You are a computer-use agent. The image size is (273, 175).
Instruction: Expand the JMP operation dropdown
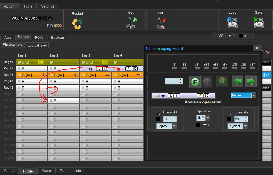tap(208, 118)
